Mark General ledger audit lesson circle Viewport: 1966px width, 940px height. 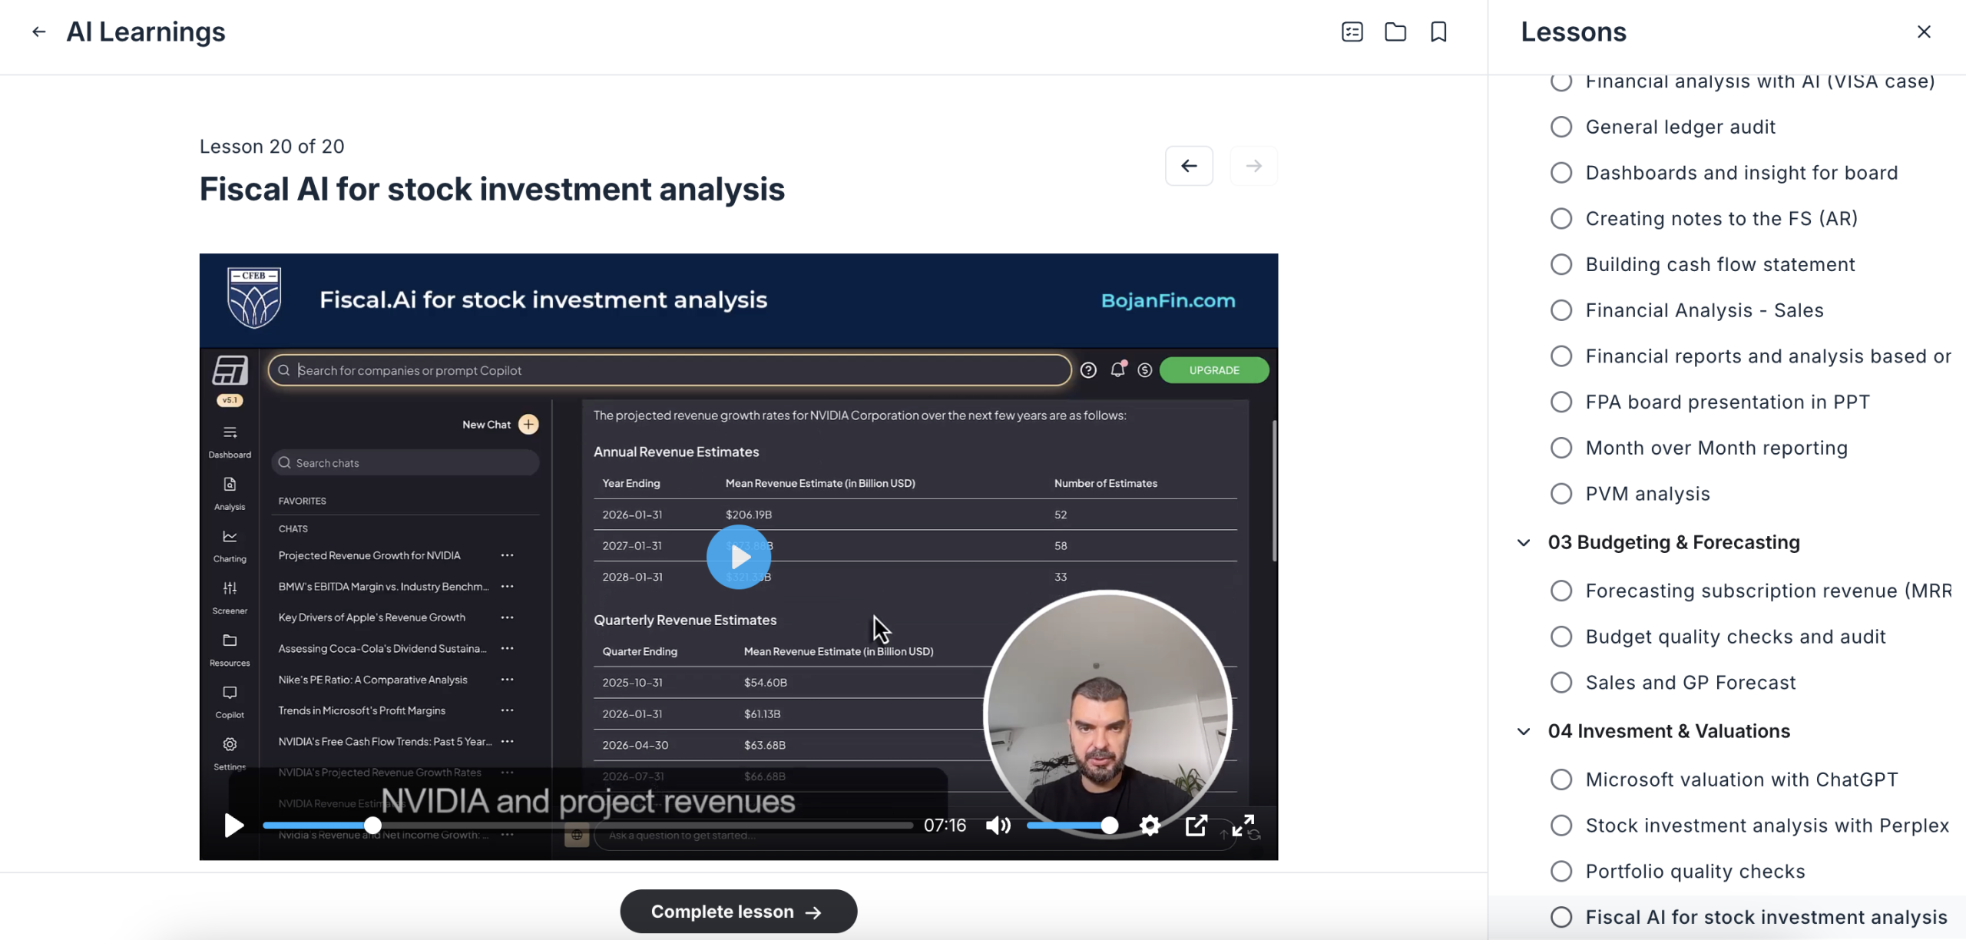pos(1561,127)
